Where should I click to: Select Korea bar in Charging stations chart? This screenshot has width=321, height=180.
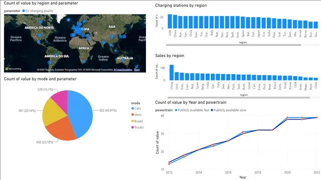305,24
